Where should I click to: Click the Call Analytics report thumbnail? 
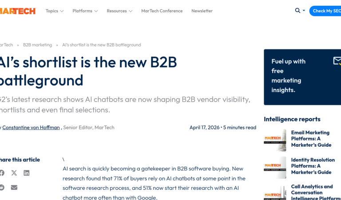275,192
